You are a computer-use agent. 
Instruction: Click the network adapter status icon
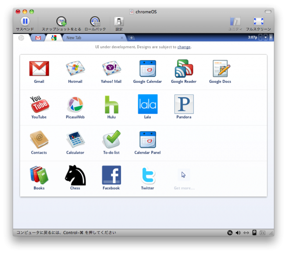246,232
